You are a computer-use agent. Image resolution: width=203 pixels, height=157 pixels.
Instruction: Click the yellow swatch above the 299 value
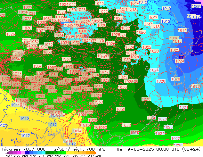(x=68, y=153)
